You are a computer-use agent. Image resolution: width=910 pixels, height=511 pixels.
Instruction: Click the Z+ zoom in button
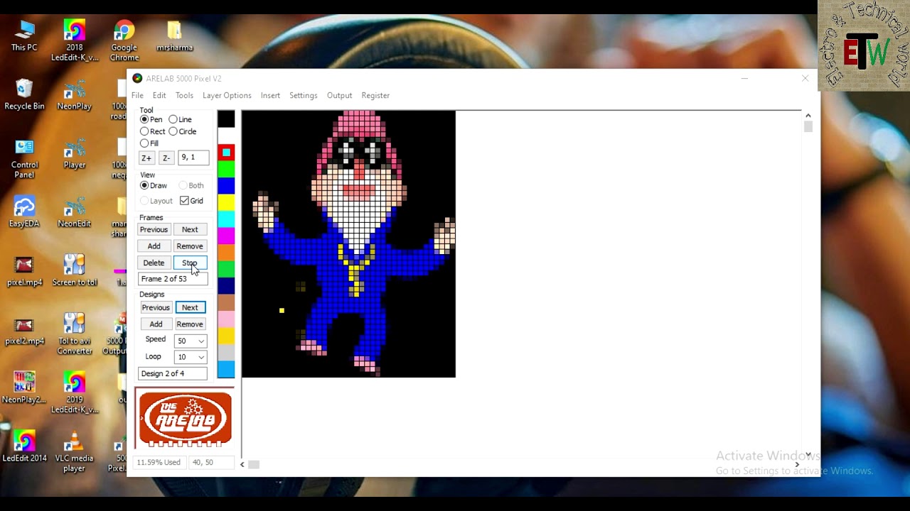[x=146, y=158]
